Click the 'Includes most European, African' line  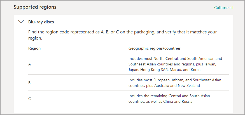pos(175,80)
